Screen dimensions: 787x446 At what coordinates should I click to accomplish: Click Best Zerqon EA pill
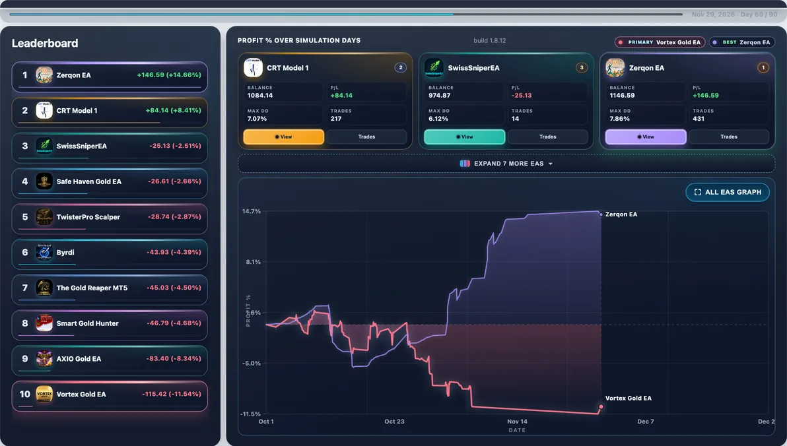[x=742, y=42]
